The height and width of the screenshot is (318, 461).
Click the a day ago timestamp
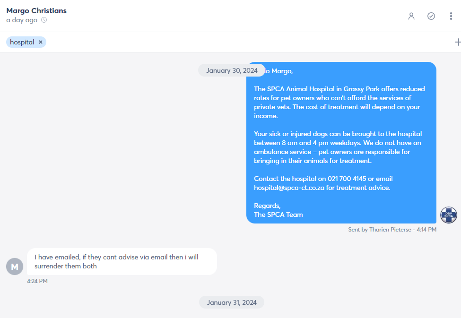[22, 20]
